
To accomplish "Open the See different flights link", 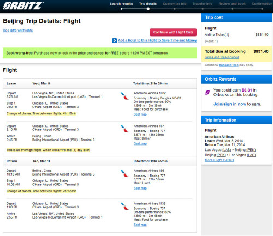I will pyautogui.click(x=18, y=31).
